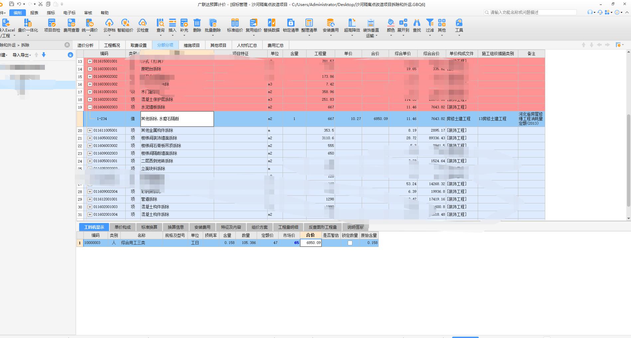Launch 云检查 cloud check

[143, 23]
